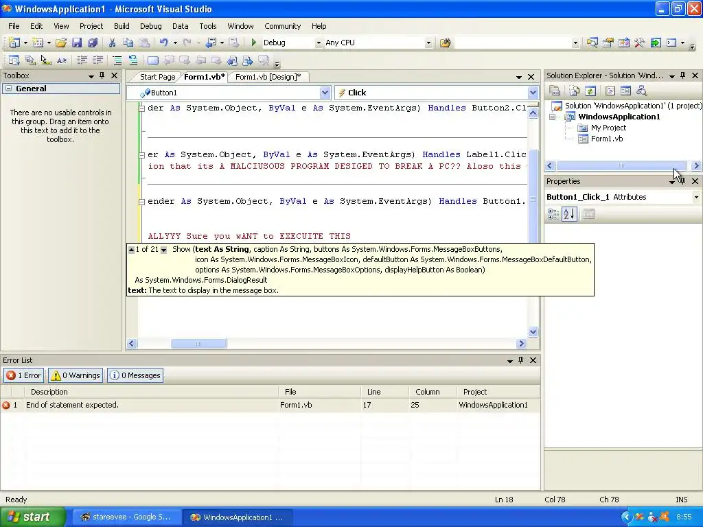The height and width of the screenshot is (527, 703).
Task: Collapse the WindowsApplication1 project node
Action: click(553, 117)
